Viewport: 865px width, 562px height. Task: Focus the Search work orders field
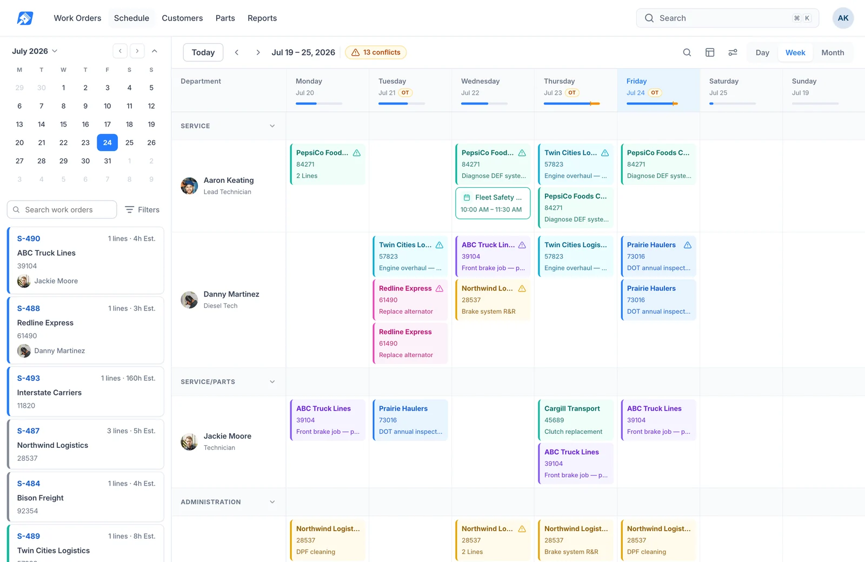click(x=62, y=209)
